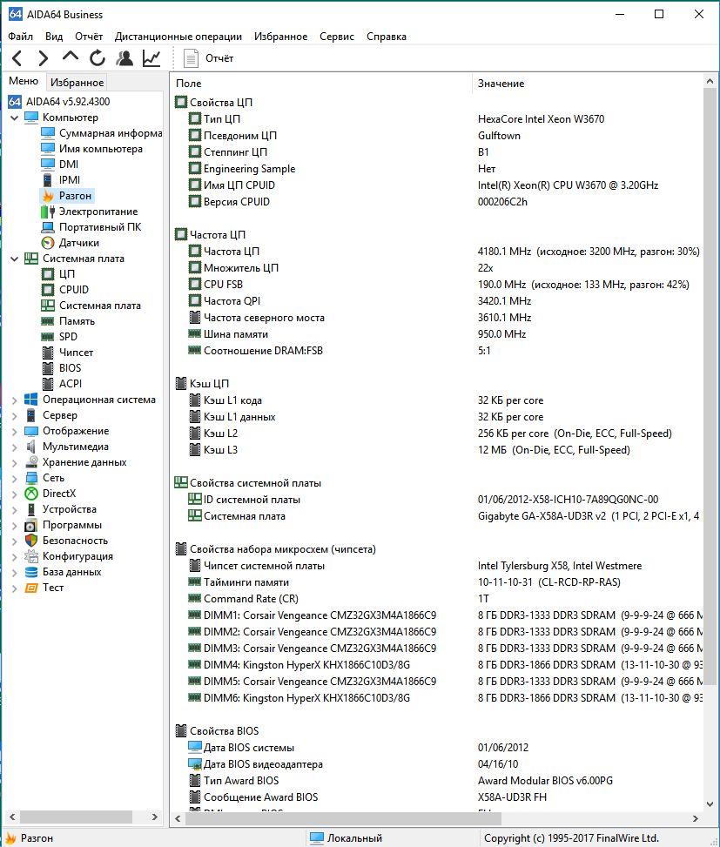720x847 pixels.
Task: Refresh the page with the circular arrow icon
Action: tap(98, 57)
